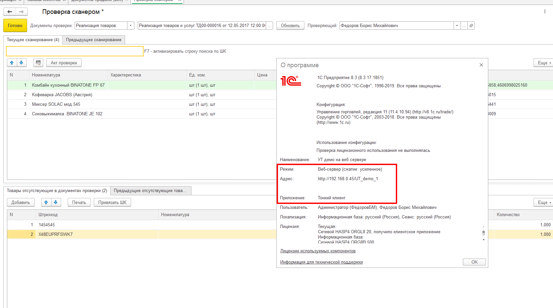
Task: Click the yellow Готово button
Action: (15, 25)
